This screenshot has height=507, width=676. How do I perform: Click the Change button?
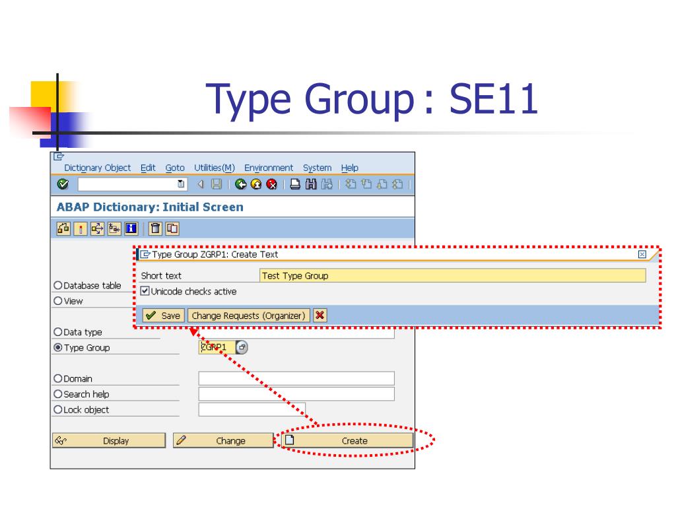(223, 440)
